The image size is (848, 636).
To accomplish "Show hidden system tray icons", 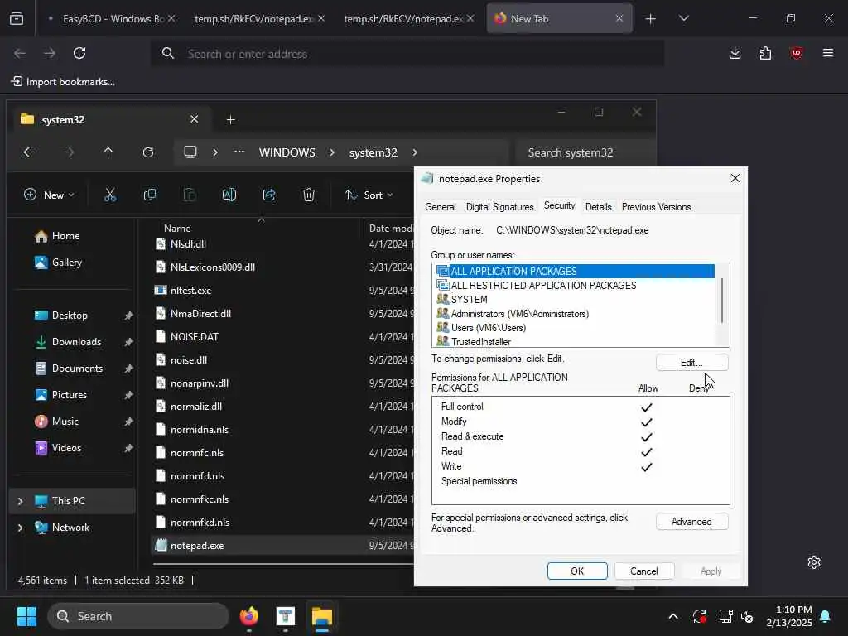I will coord(673,616).
